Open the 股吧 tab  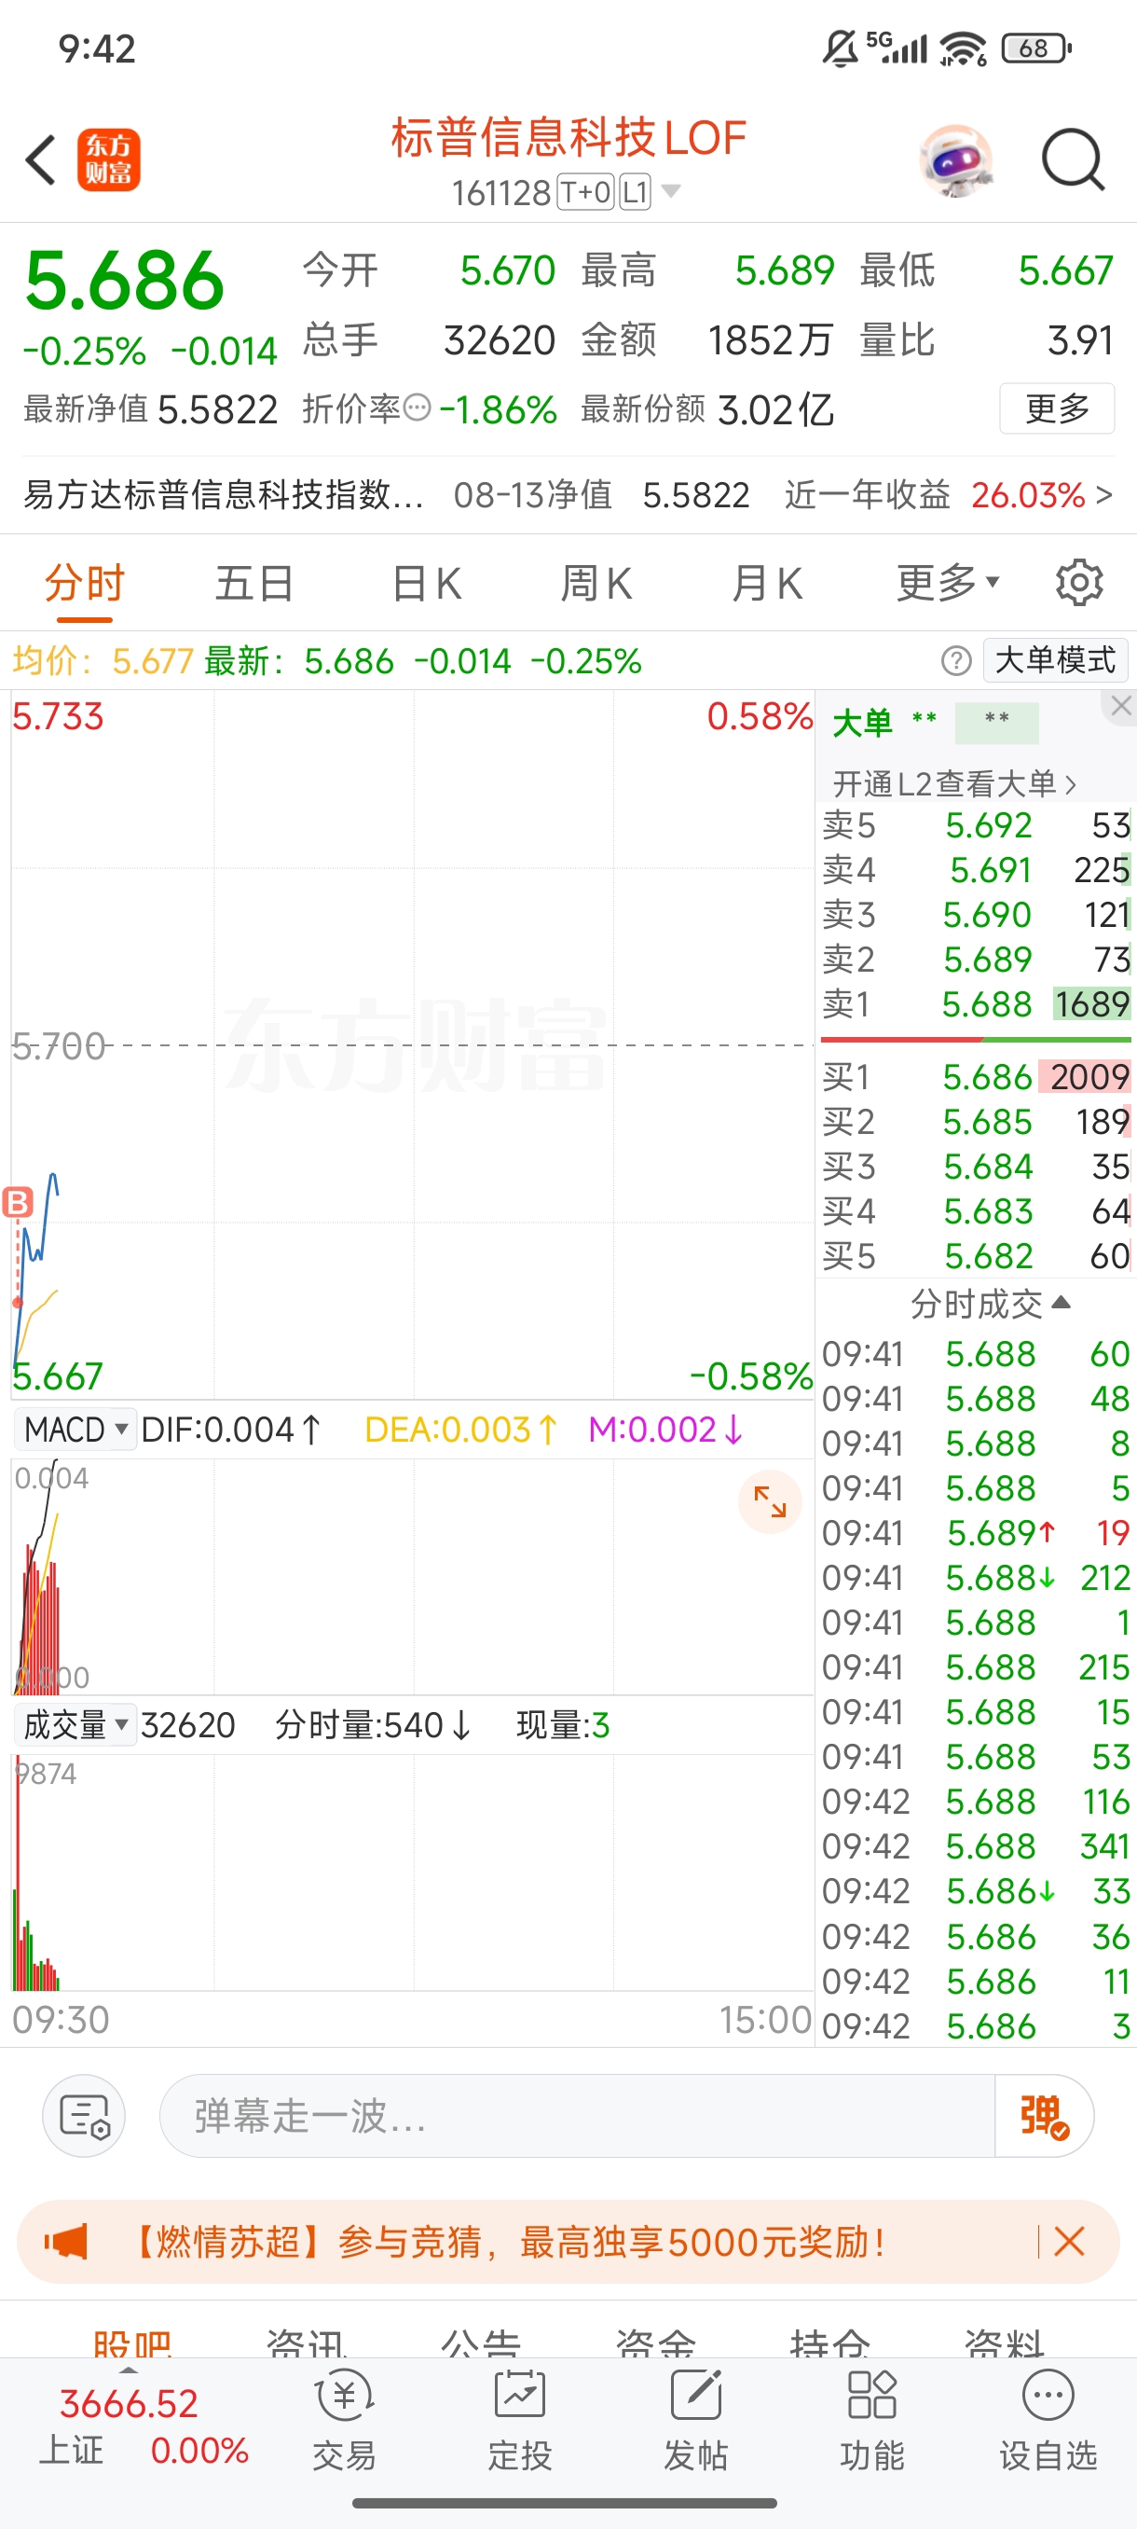132,2343
